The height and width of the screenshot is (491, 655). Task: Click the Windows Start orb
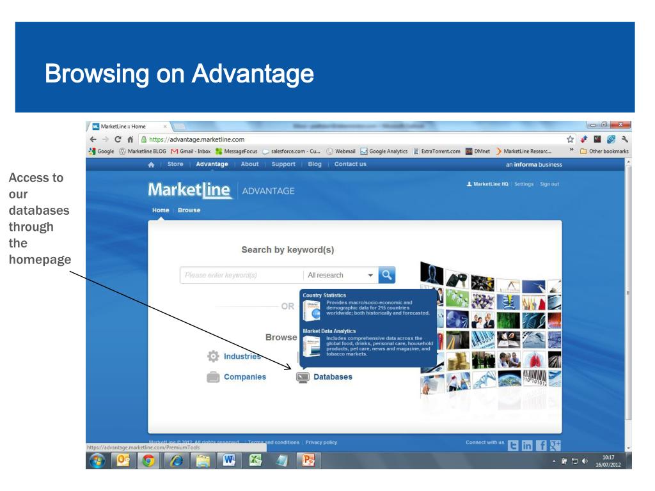pyautogui.click(x=97, y=461)
